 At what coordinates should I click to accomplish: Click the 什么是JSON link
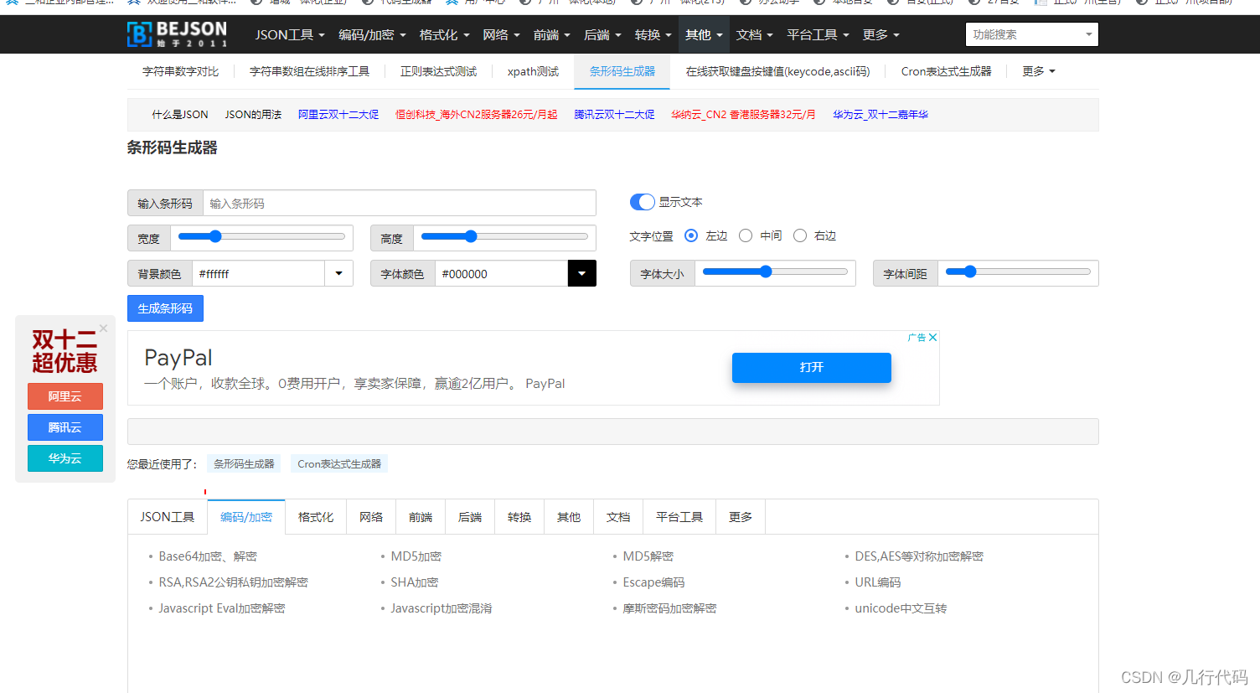point(179,114)
